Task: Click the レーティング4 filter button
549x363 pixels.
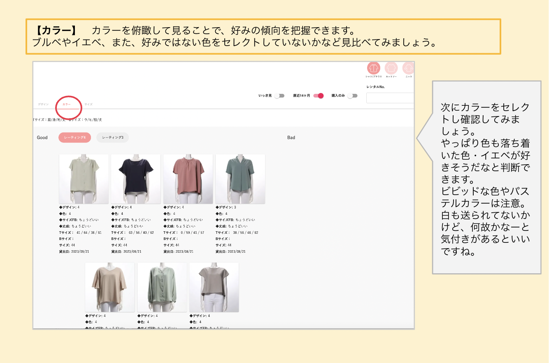Action: (74, 137)
